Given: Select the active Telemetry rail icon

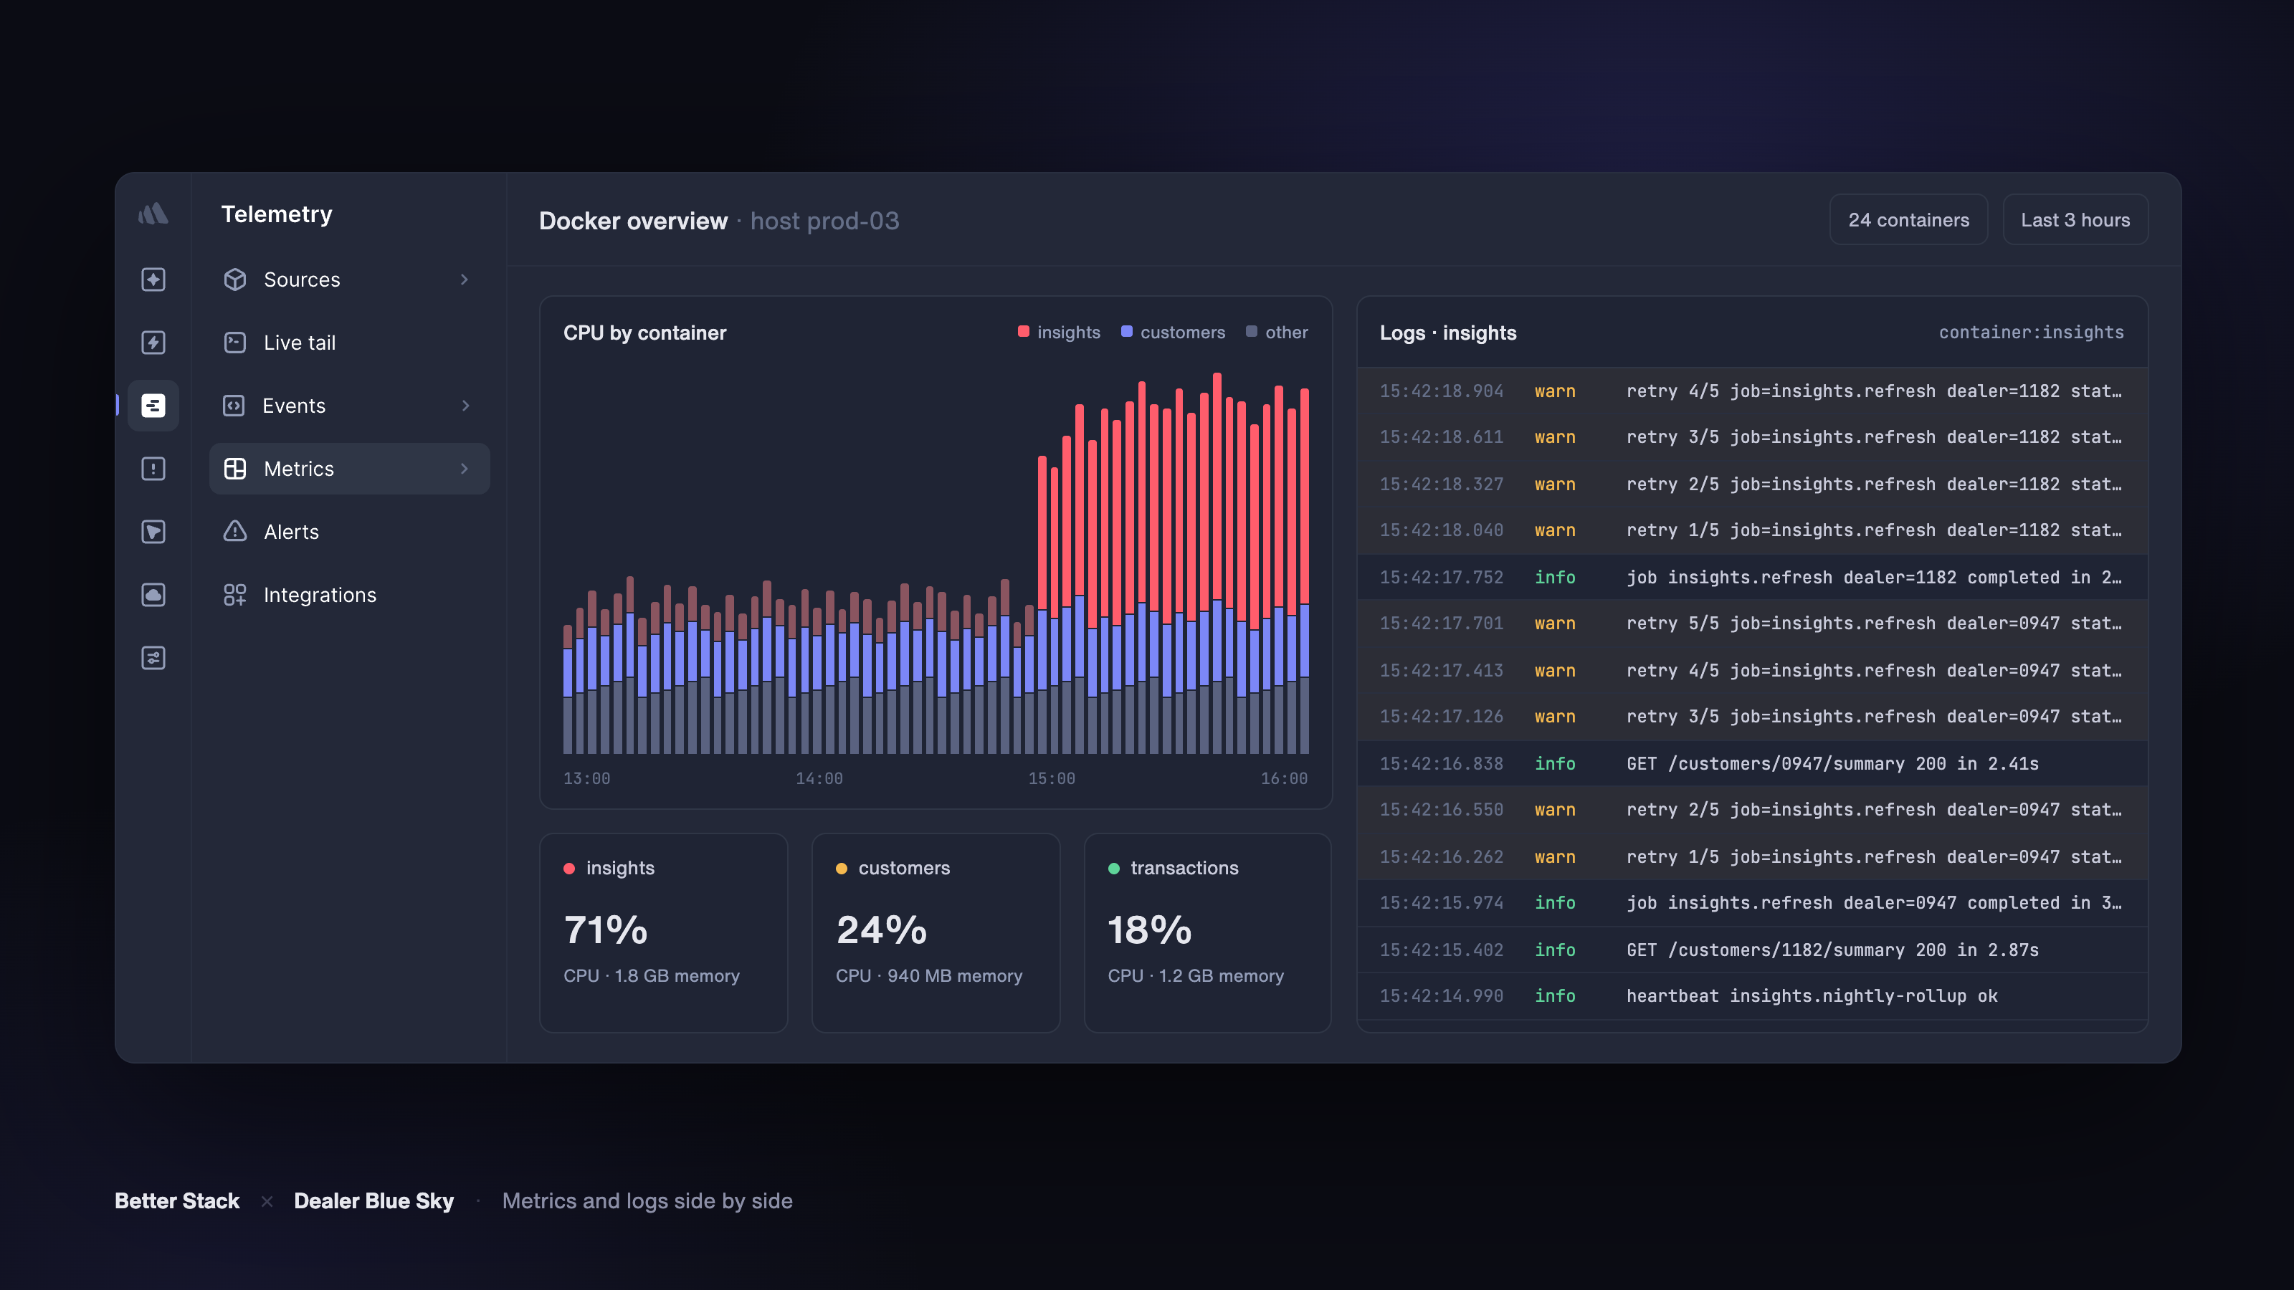Looking at the screenshot, I should [153, 406].
